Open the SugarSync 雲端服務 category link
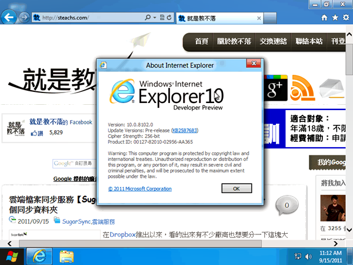 pos(88,221)
